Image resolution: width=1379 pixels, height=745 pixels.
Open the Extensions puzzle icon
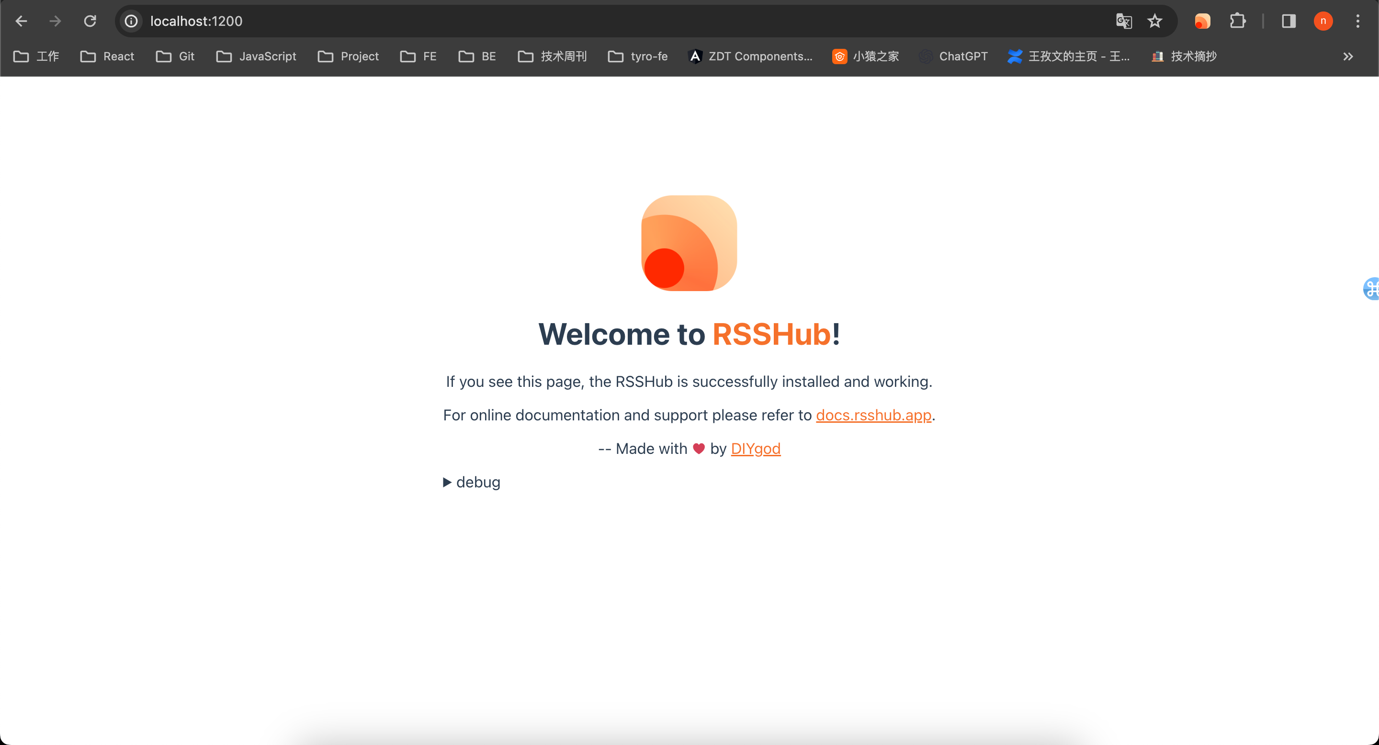point(1237,21)
